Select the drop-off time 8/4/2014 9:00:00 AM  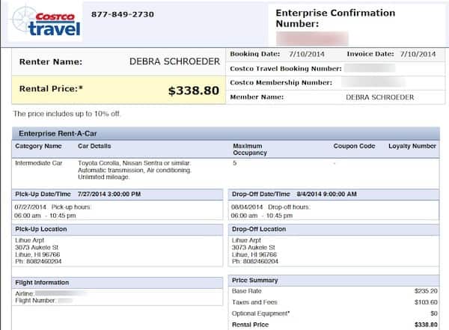(327, 195)
